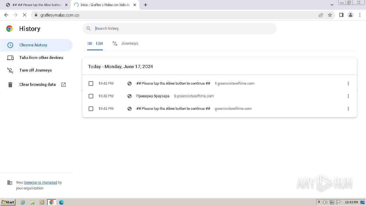Show hidden tray icons arrow
The width and height of the screenshot is (366, 206).
point(319,202)
